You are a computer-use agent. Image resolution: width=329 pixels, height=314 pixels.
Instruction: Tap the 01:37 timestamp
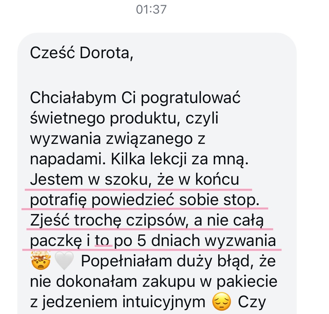click(151, 10)
